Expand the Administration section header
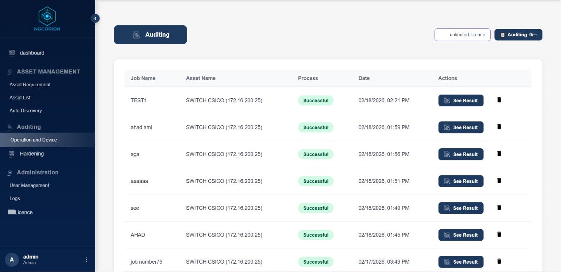The image size is (561, 272). (x=37, y=172)
